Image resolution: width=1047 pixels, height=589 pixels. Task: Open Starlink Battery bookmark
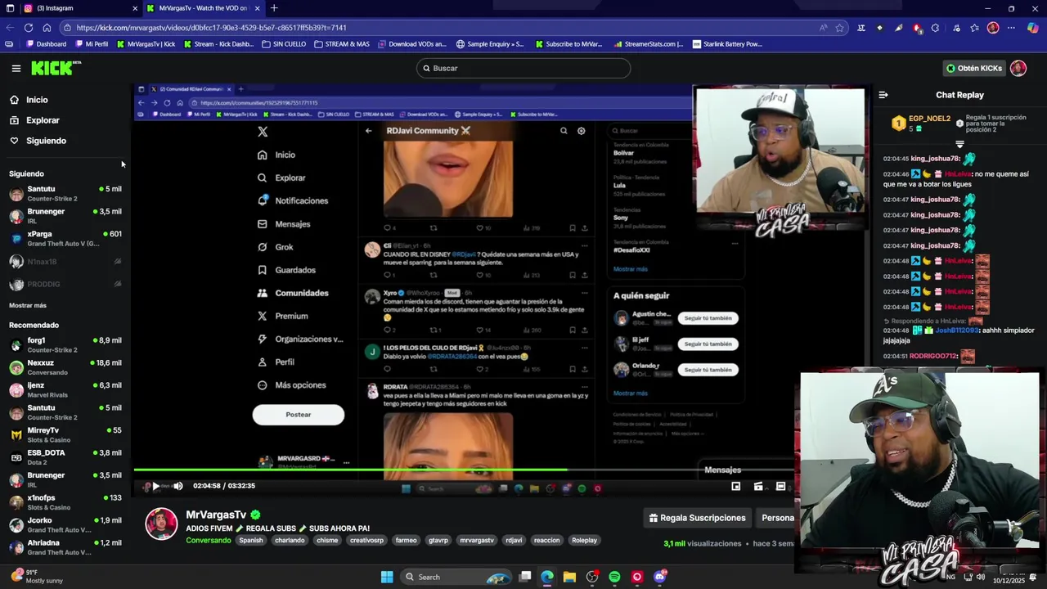[727, 44]
